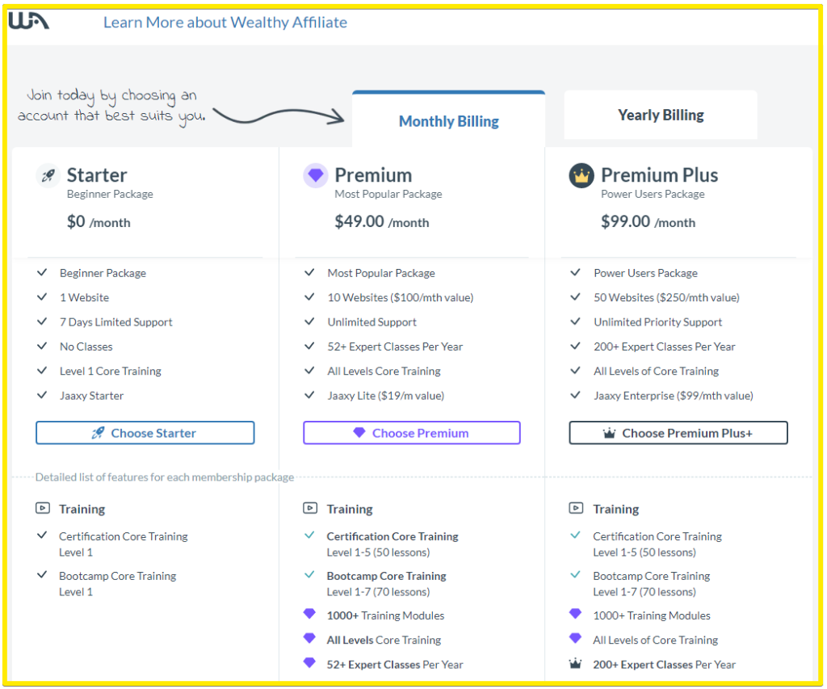Image resolution: width=827 pixels, height=689 pixels.
Task: Click the $0 /month price
Action: click(x=99, y=221)
